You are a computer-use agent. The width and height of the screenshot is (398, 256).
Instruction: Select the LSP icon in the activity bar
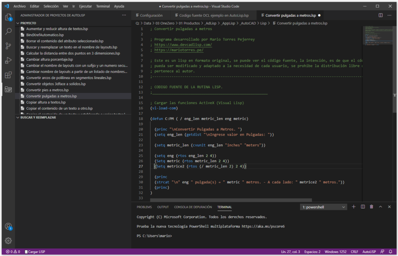coord(9,90)
